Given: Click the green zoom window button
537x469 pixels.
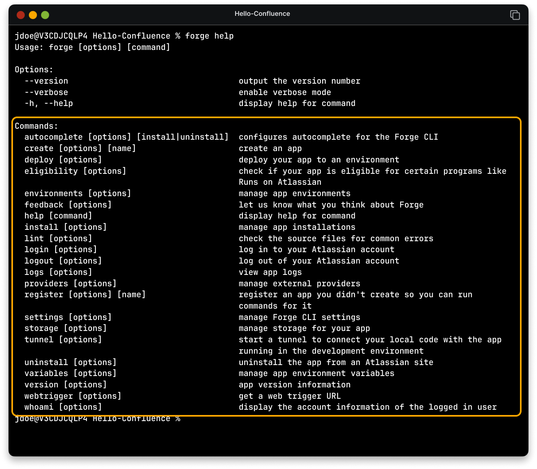Looking at the screenshot, I should pos(45,15).
